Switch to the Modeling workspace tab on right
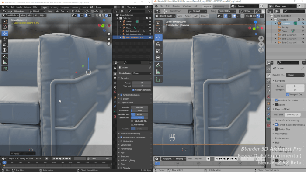This screenshot has width=306, height=172. tap(219, 7)
